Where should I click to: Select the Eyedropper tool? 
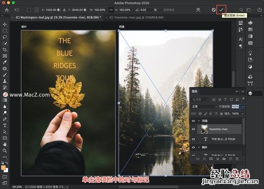click(5, 62)
